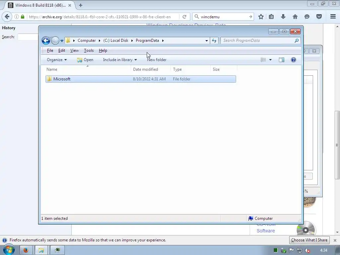Click the Firefox URL address field
The image size is (340, 255).
[x=103, y=17]
